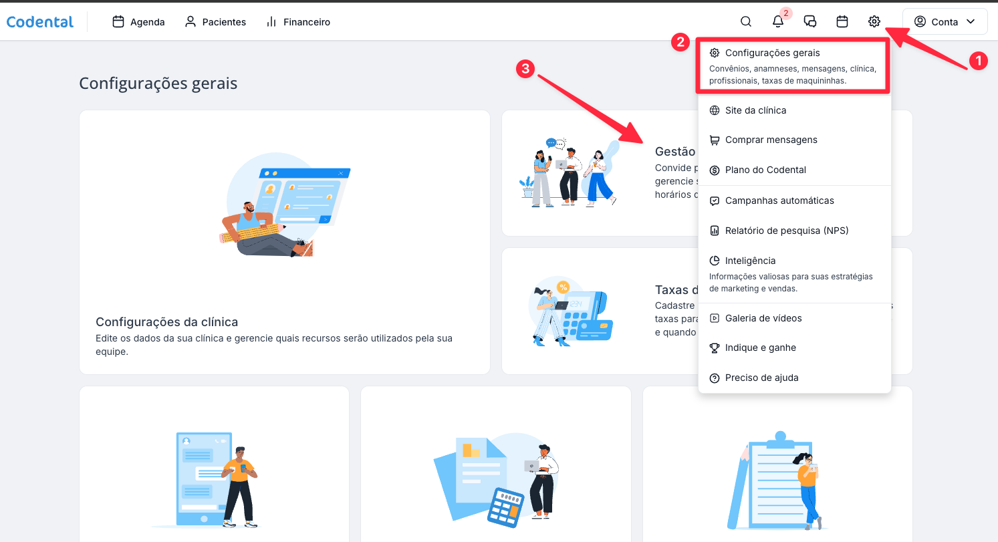The width and height of the screenshot is (998, 542).
Task: Open Galeria de vídeos
Action: (763, 318)
